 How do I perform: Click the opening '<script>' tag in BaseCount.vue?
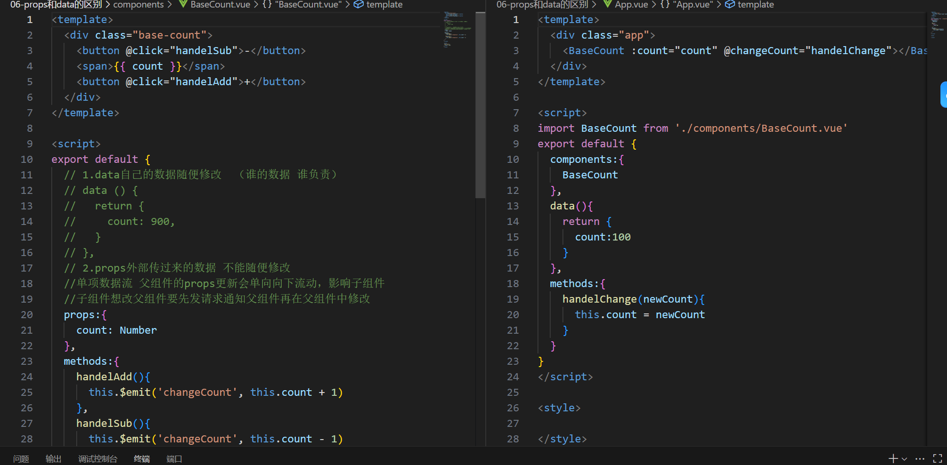point(76,144)
